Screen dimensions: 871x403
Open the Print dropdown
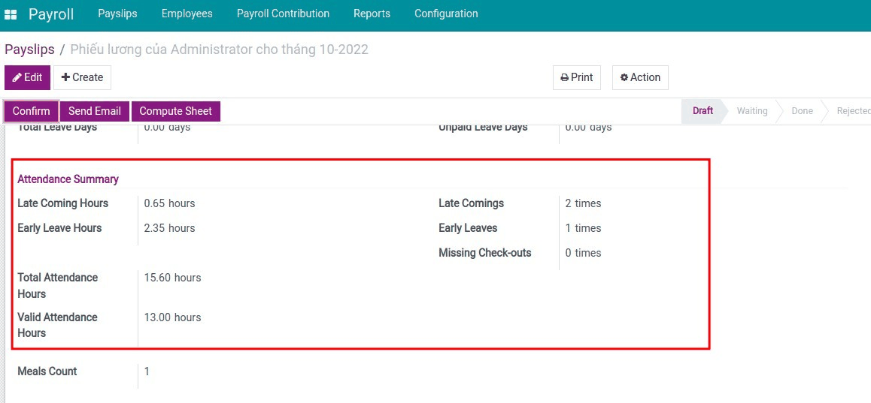click(x=577, y=77)
